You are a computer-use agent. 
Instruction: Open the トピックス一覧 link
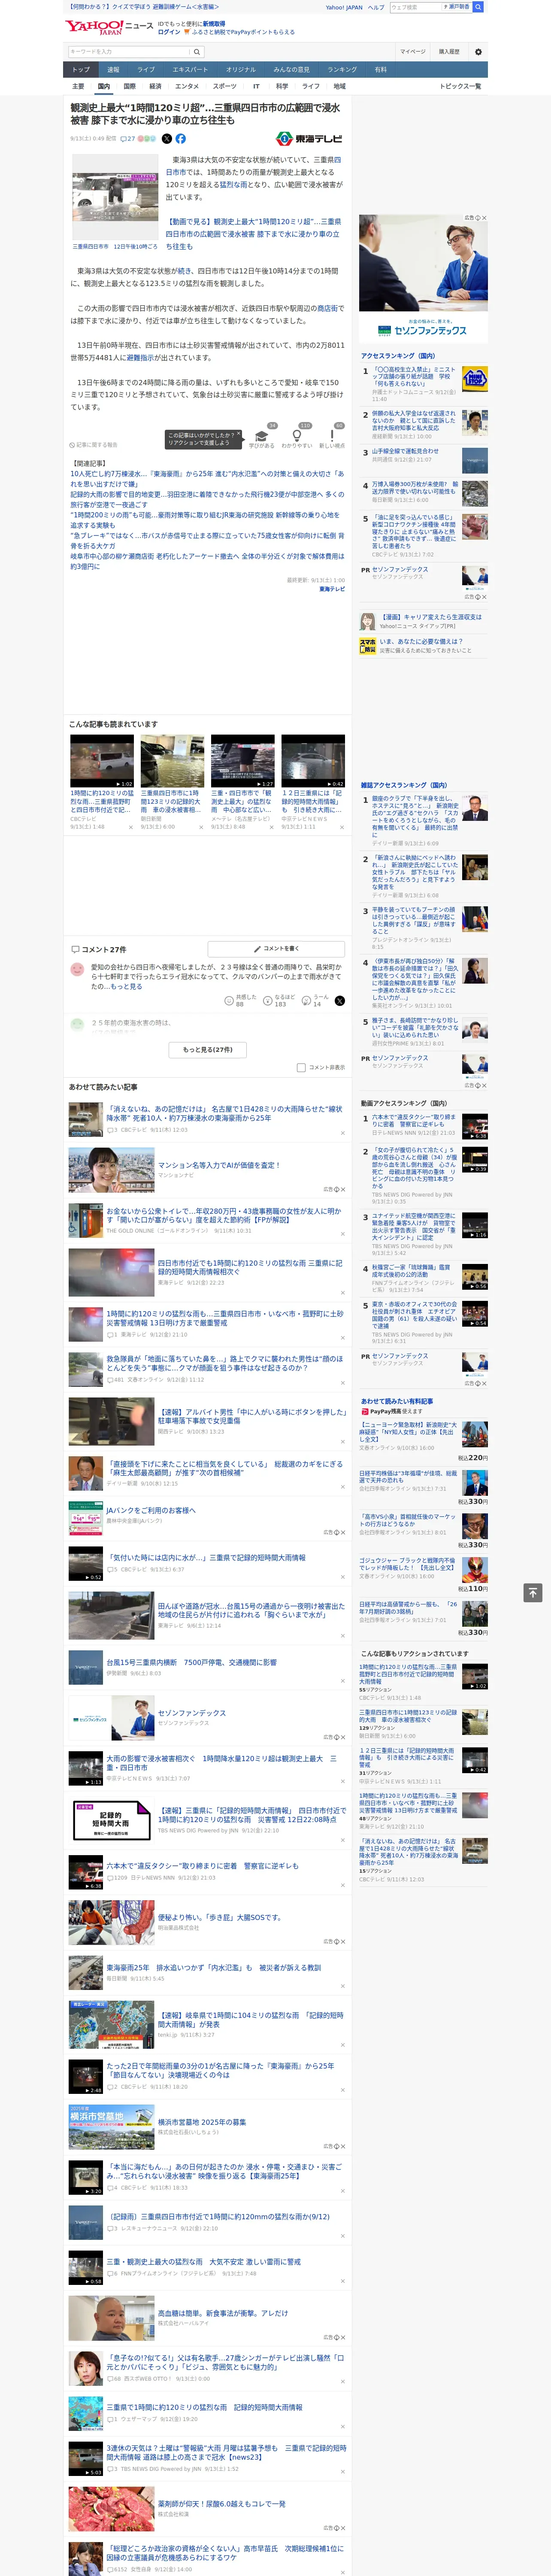point(460,86)
